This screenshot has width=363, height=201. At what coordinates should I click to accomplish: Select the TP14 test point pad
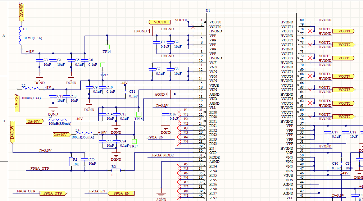click(107, 47)
